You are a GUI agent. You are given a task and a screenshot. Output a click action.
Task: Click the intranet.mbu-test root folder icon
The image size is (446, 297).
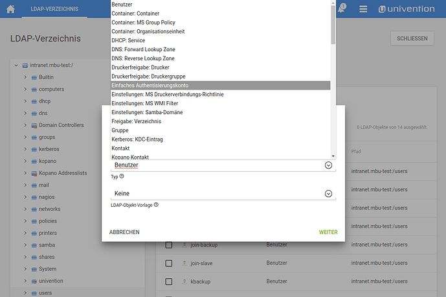pos(25,65)
